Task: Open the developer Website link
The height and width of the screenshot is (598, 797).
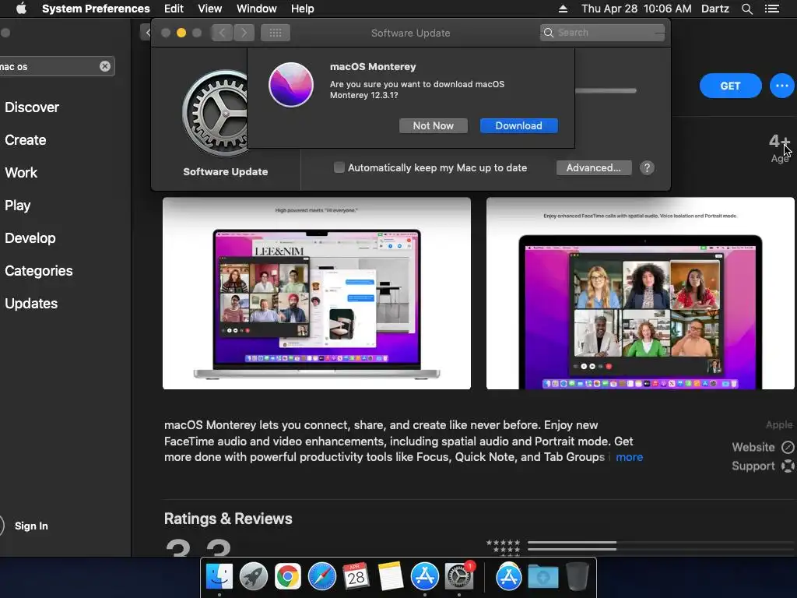Action: click(x=763, y=448)
